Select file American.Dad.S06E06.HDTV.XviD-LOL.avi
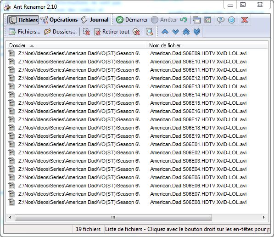The width and height of the screenshot is (274, 237). (198, 186)
